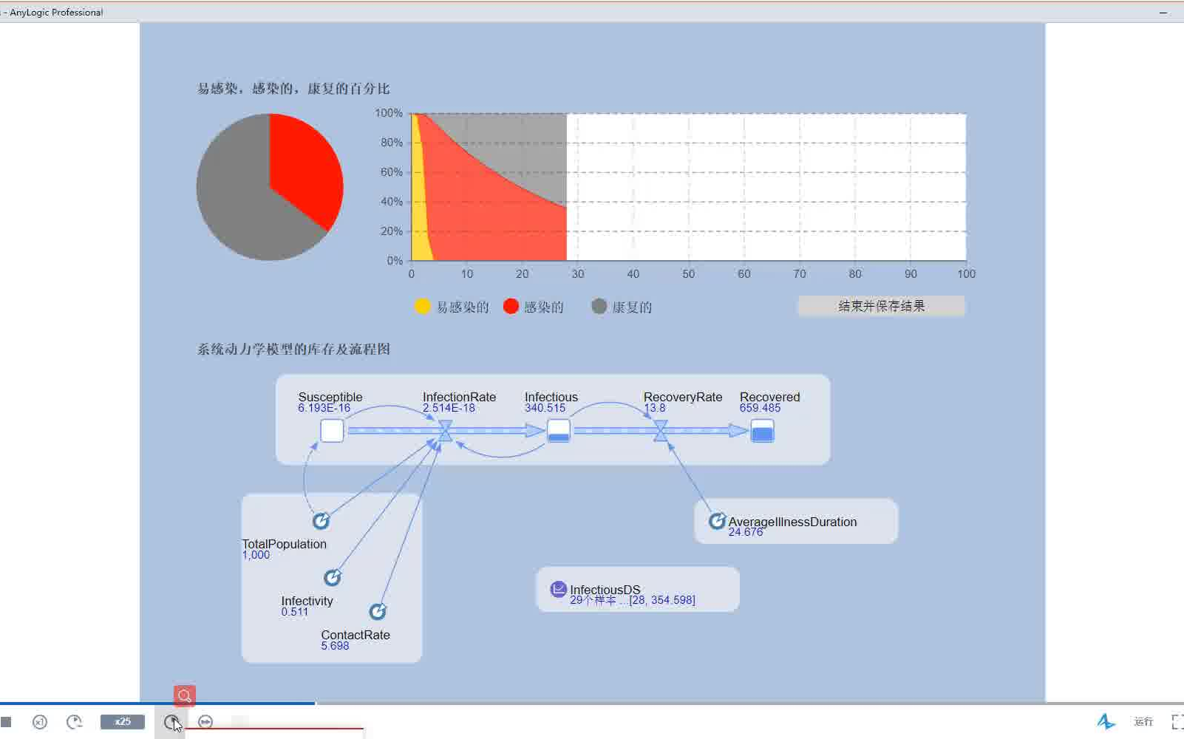Select the ContactRate dynamic variable icon
Screen dimensions: 1184x739
pos(378,612)
